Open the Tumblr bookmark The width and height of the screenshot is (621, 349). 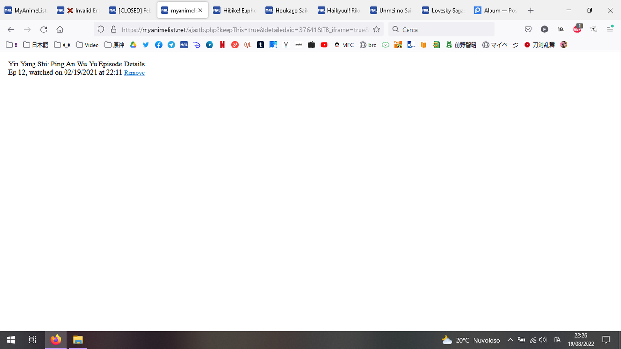pyautogui.click(x=261, y=45)
